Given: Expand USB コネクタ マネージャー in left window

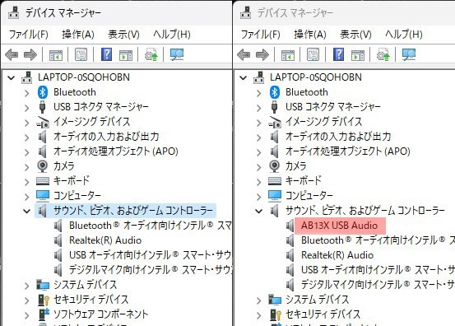Looking at the screenshot, I should tap(26, 108).
